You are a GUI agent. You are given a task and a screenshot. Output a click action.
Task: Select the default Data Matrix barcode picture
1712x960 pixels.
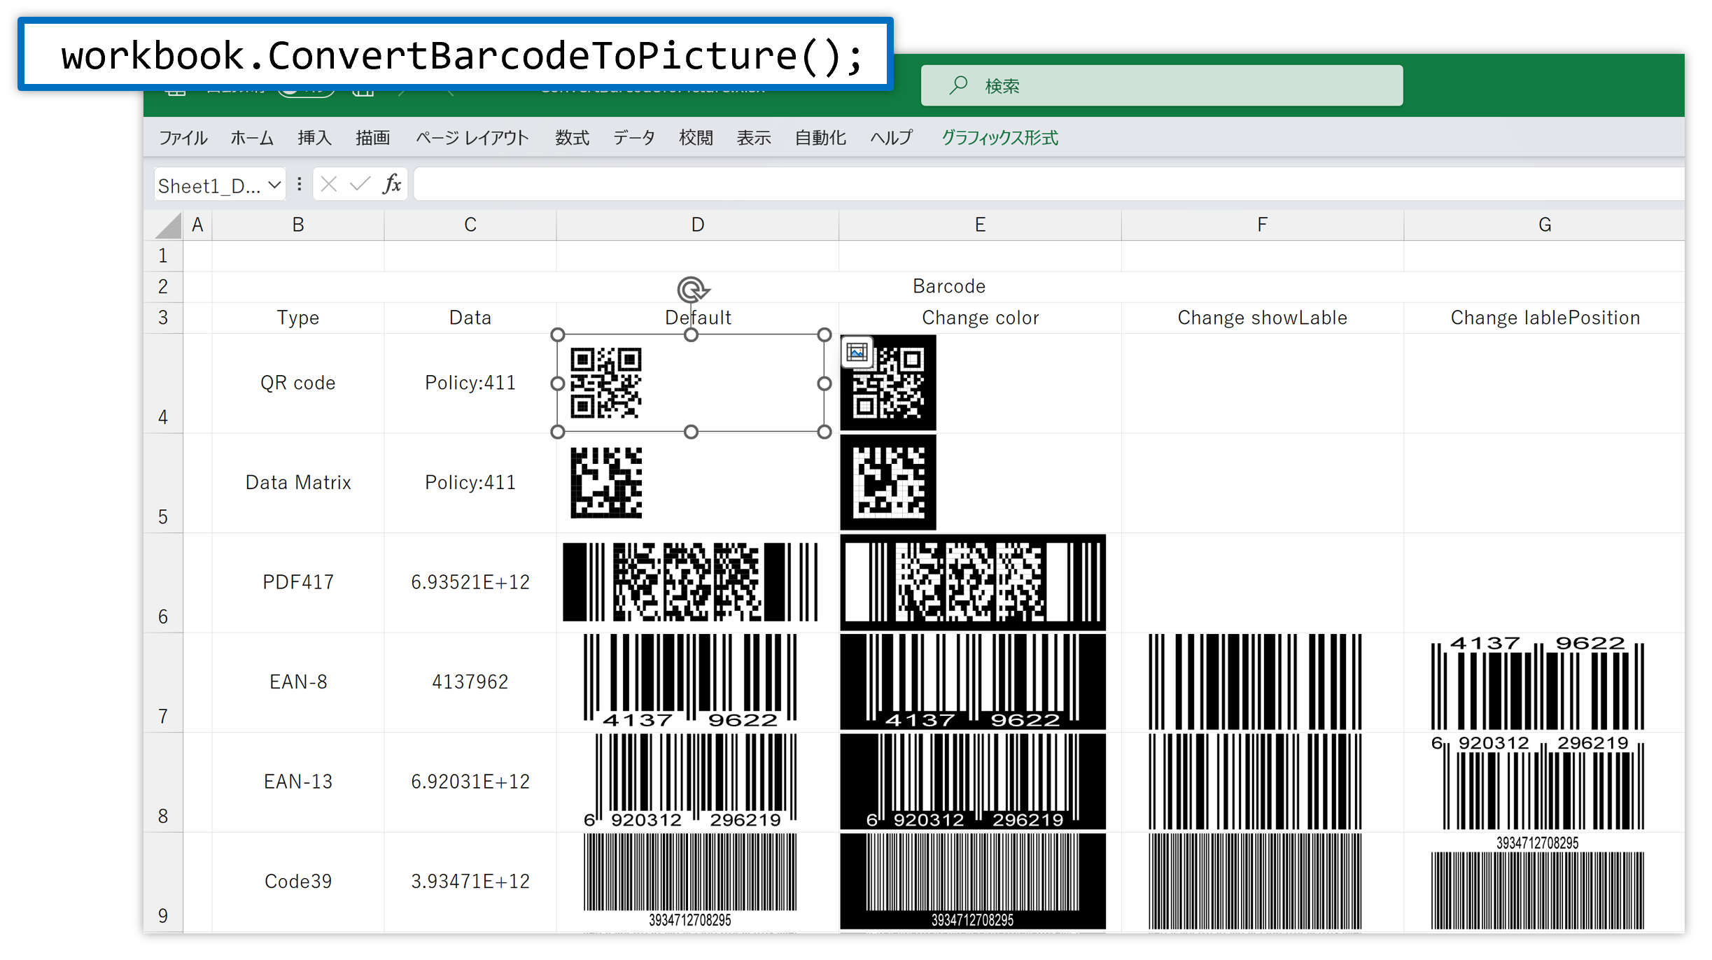pos(606,483)
